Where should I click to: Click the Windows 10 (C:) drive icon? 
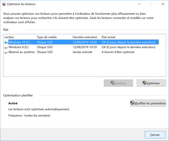pyautogui.click(x=6, y=42)
